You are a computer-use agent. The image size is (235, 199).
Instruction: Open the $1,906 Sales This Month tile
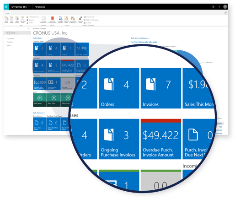(x=82, y=49)
